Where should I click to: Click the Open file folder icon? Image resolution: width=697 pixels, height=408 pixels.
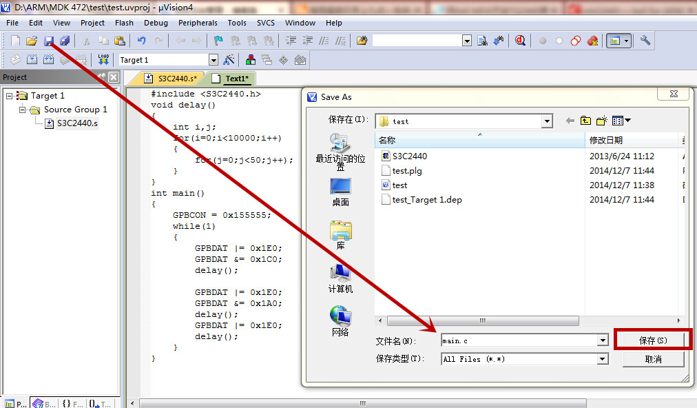click(32, 41)
